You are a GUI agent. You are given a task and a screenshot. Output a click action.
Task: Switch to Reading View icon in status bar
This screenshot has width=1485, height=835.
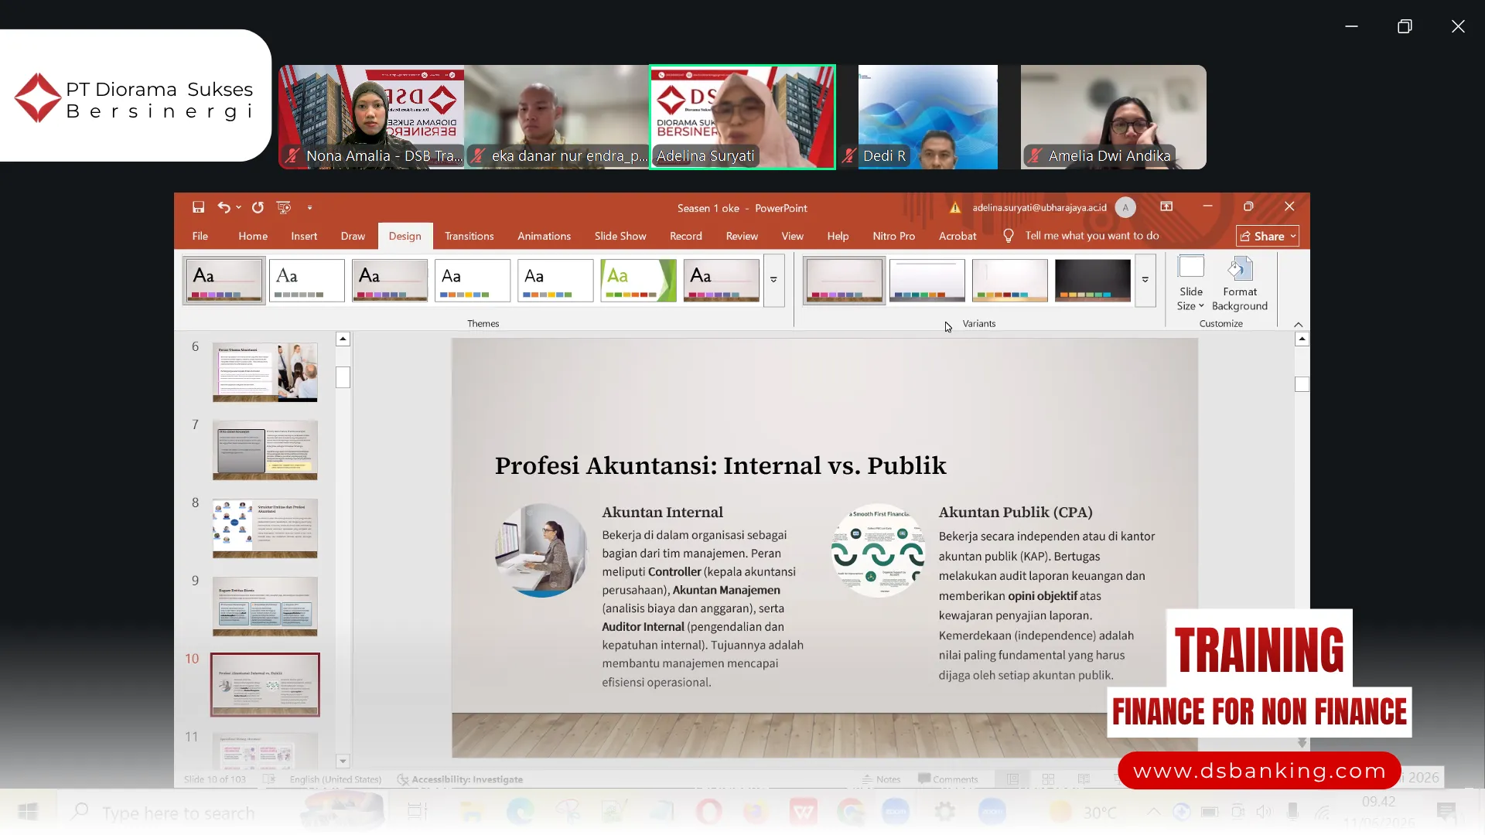(1084, 779)
